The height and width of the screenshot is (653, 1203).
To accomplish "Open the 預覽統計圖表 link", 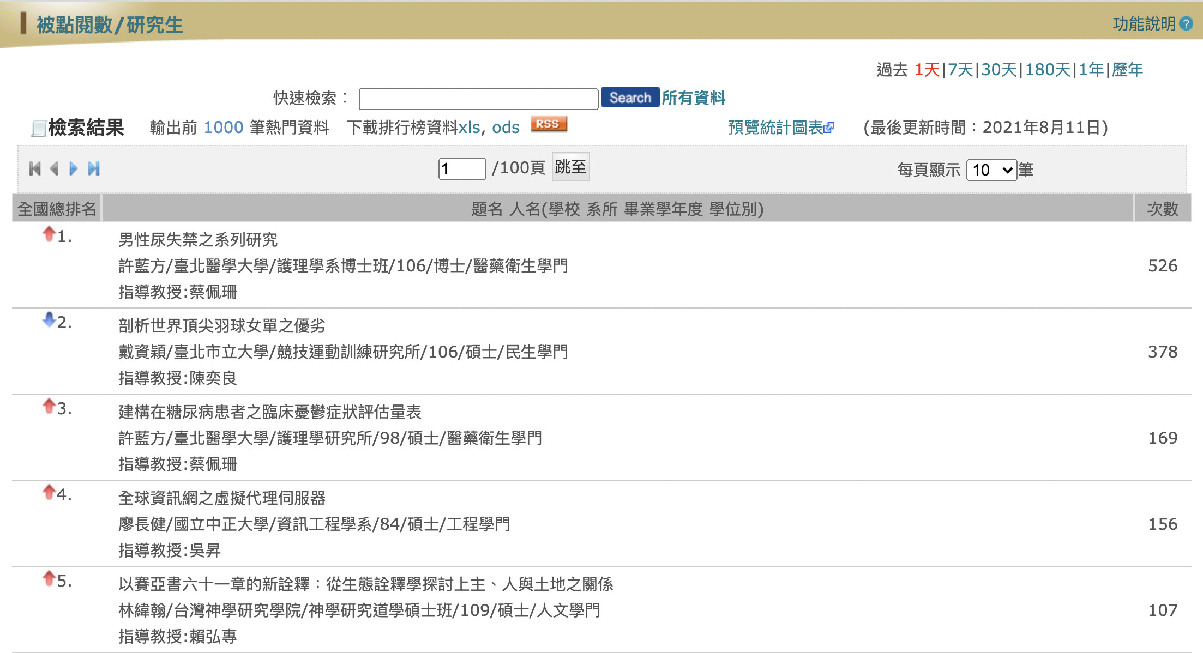I will click(775, 128).
